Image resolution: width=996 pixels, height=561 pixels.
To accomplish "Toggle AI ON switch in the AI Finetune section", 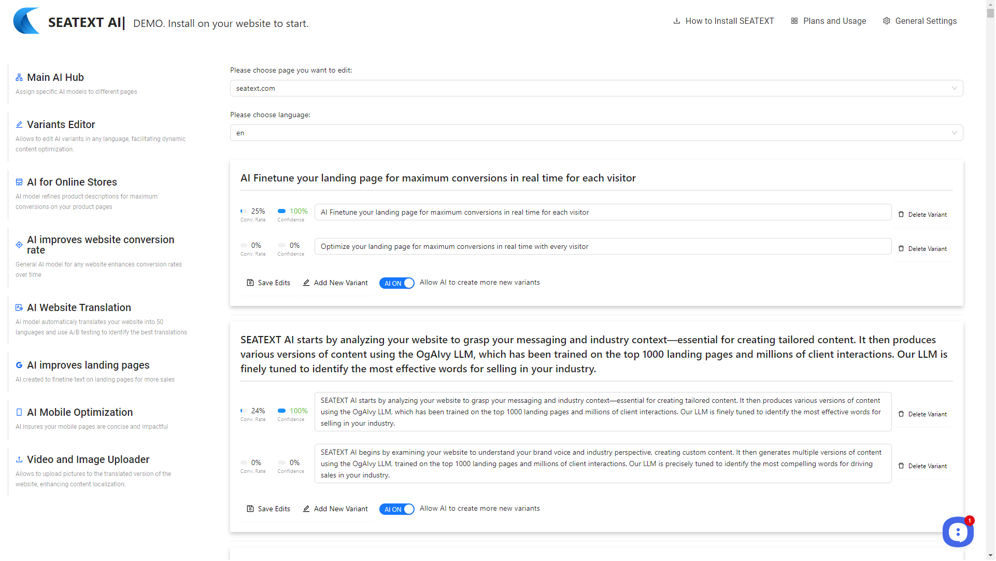I will point(397,284).
